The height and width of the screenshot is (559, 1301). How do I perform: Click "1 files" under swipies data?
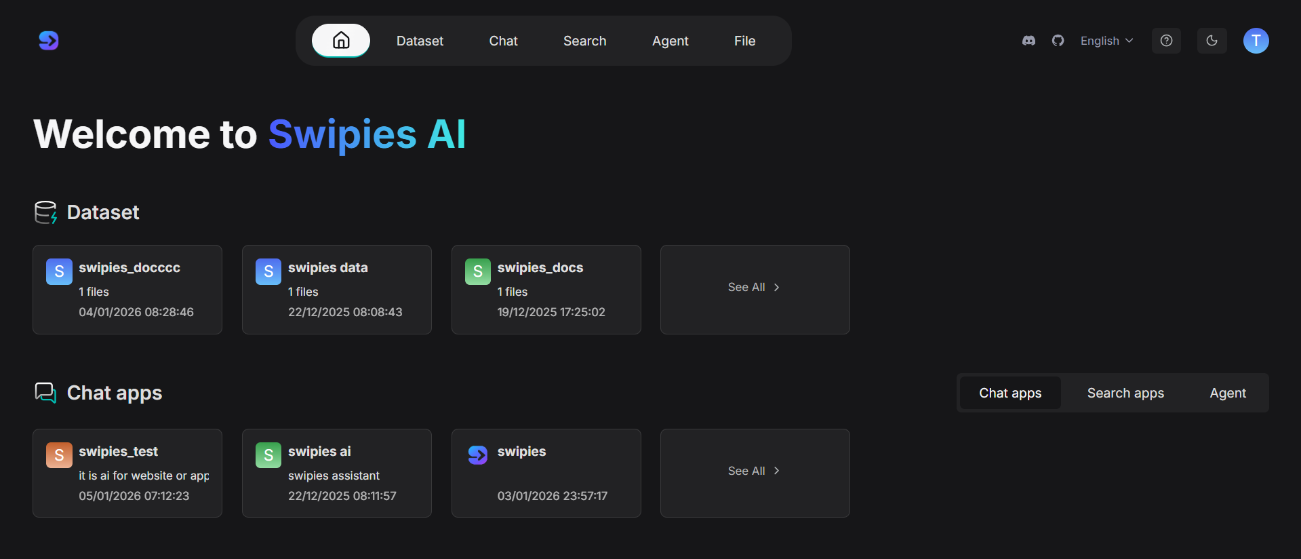coord(303,292)
